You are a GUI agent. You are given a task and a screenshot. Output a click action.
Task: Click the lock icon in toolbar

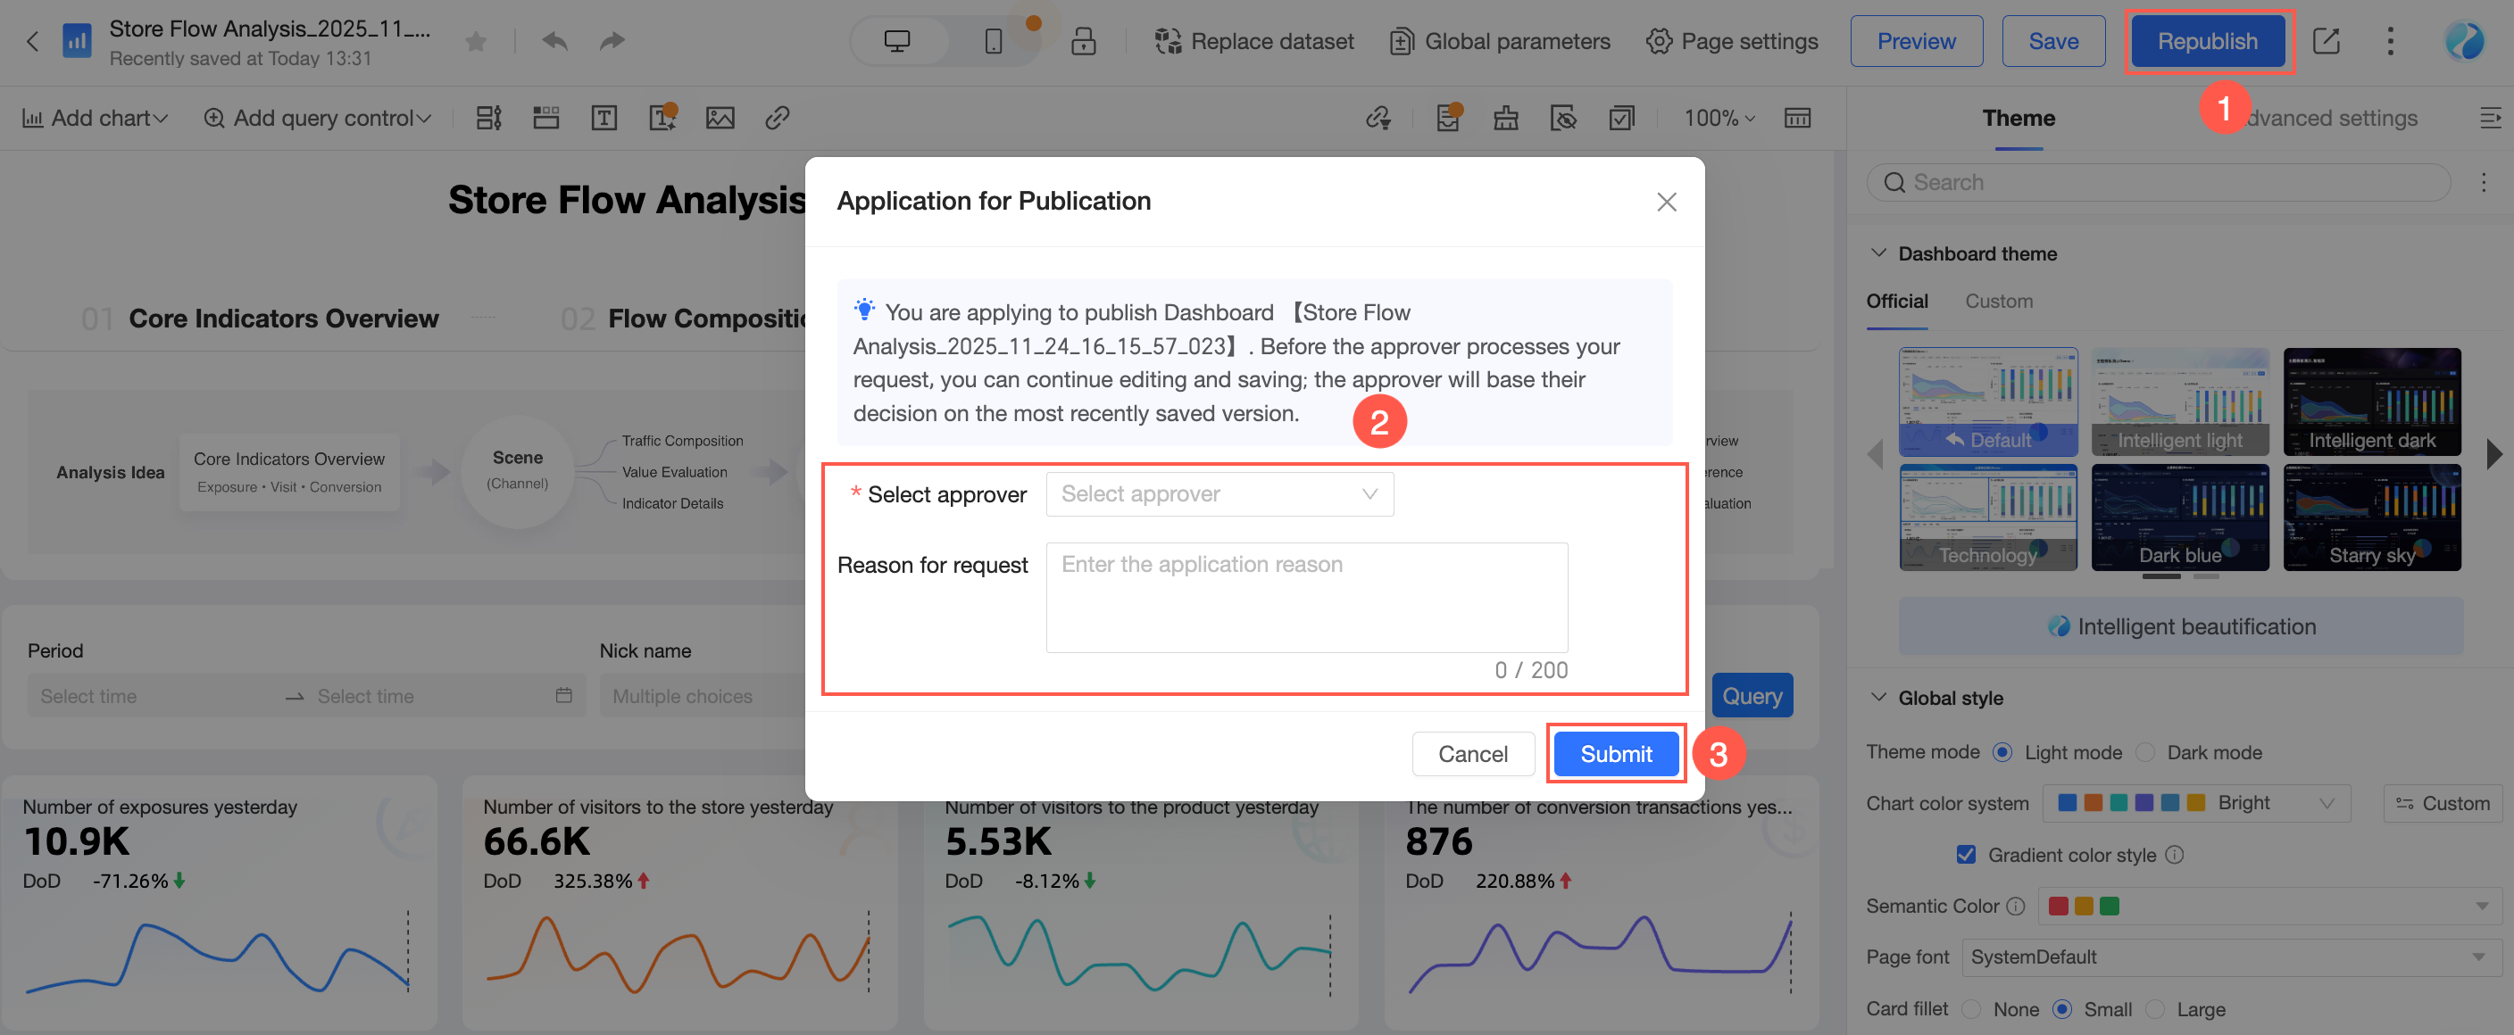[x=1082, y=41]
